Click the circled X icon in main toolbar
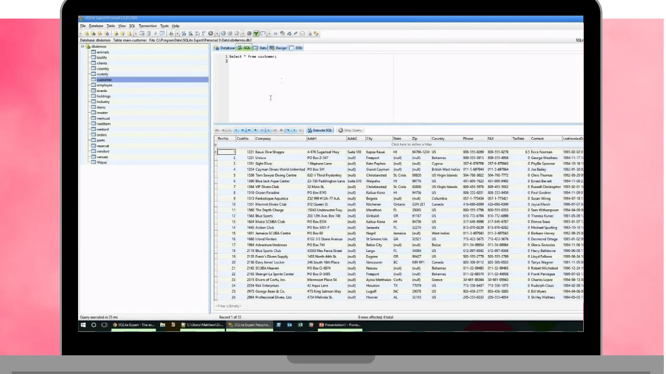Image resolution: width=666 pixels, height=374 pixels. [211, 33]
